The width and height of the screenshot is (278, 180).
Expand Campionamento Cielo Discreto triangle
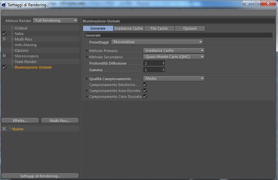tap(87, 97)
